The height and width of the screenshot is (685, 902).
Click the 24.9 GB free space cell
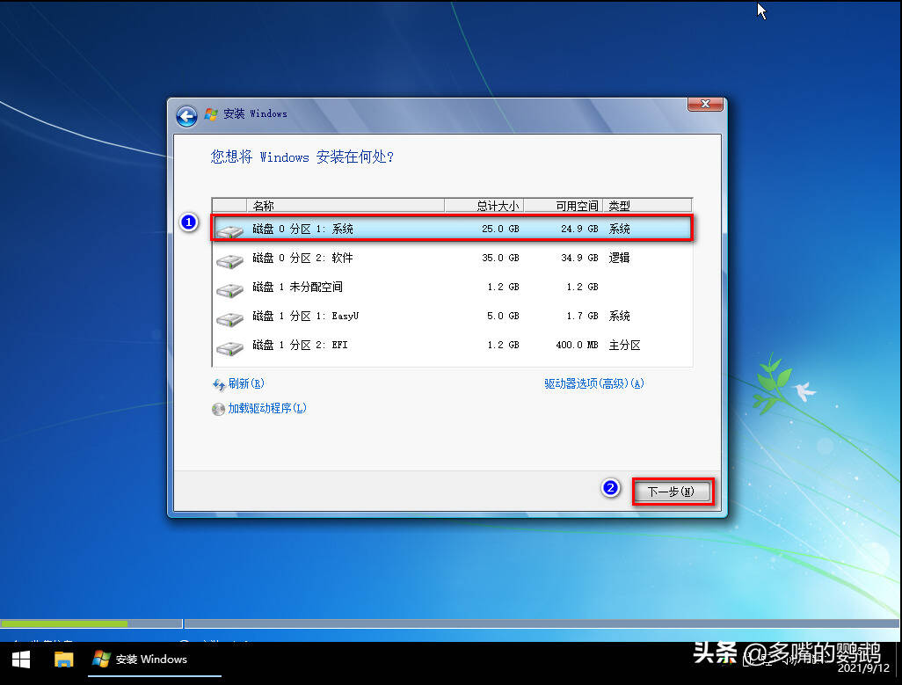(x=580, y=229)
